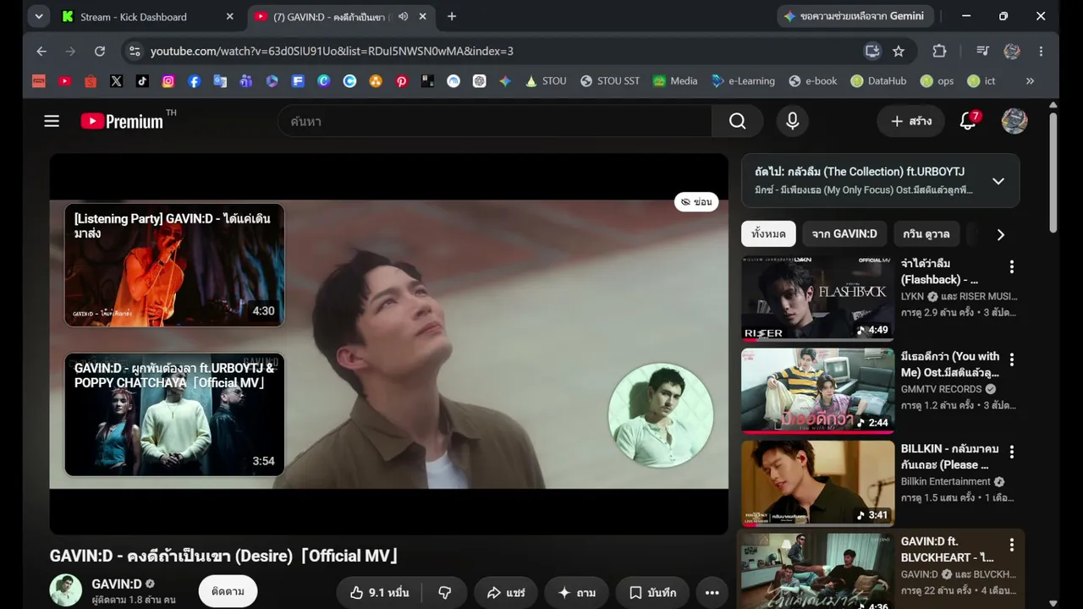Open the Shopee bookmark
Screen dimensions: 1083x609
point(91,81)
